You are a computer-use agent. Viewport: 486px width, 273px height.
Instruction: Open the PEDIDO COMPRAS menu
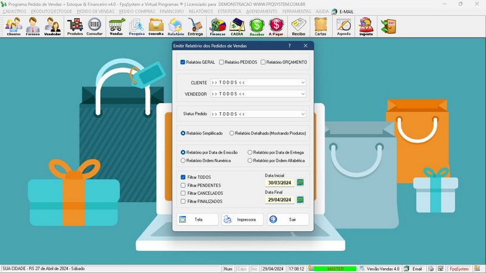click(137, 12)
